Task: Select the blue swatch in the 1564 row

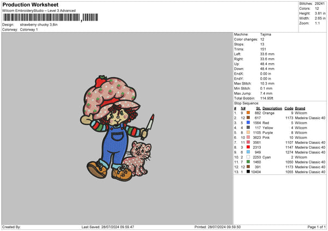Action: (x=248, y=123)
